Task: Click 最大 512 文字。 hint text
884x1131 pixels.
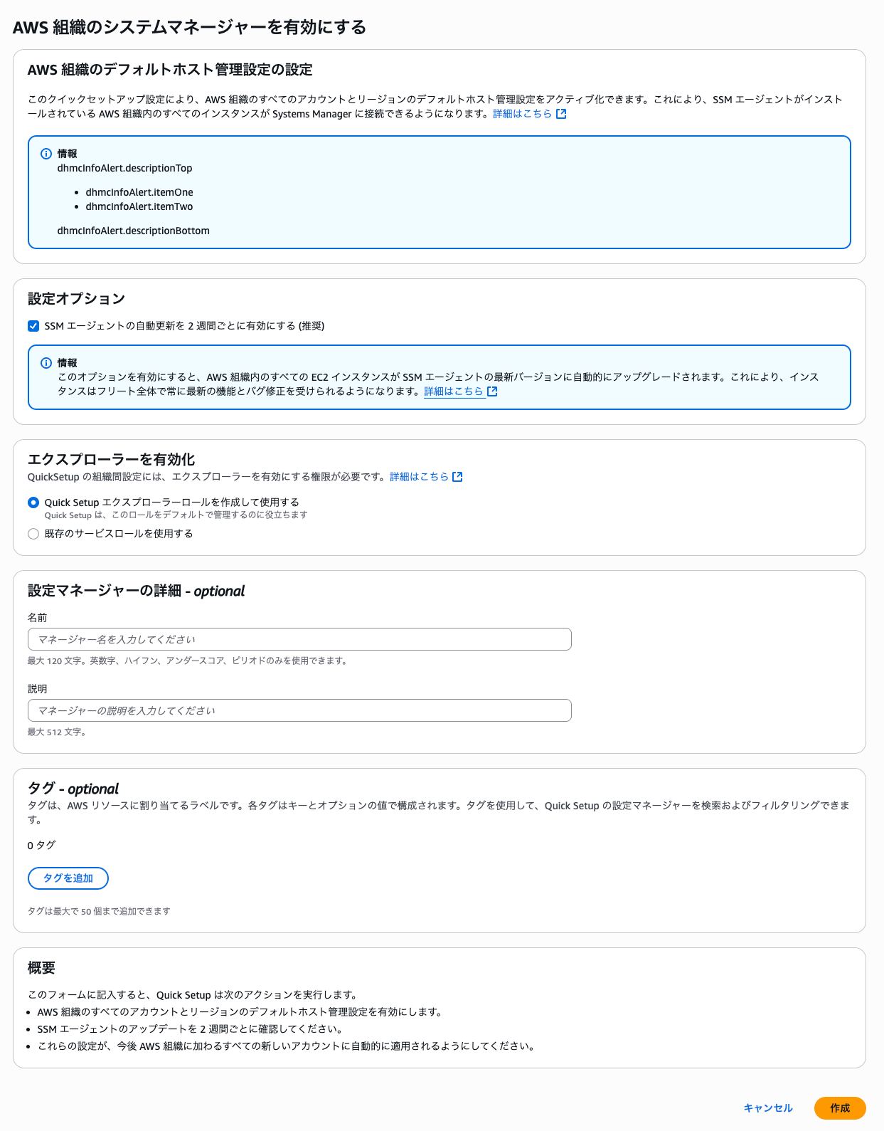Action: (x=57, y=732)
